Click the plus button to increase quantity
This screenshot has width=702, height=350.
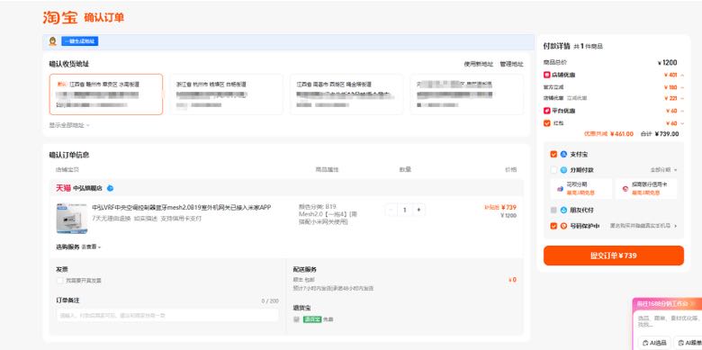pyautogui.click(x=418, y=210)
